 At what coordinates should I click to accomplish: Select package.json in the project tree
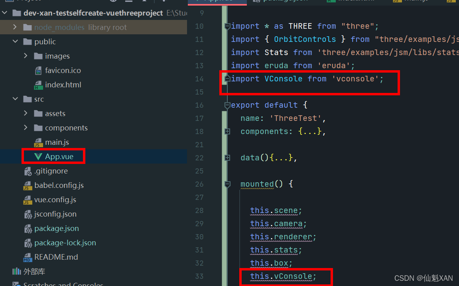[57, 228]
